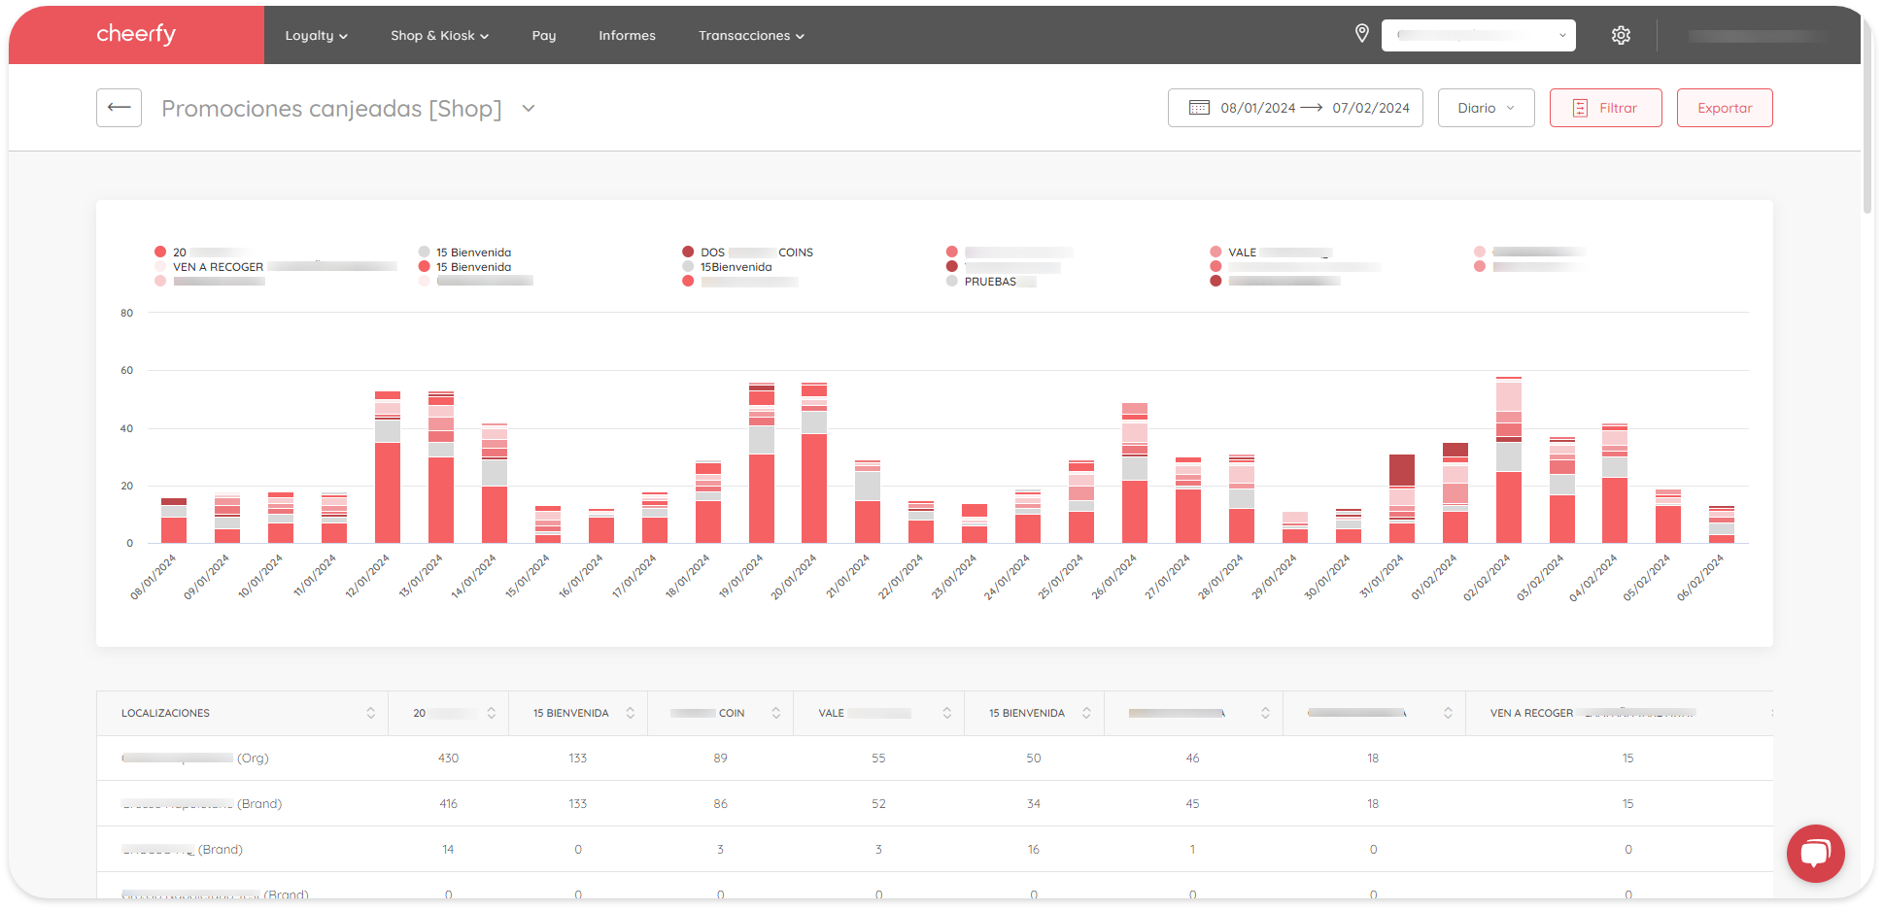Image resolution: width=1883 pixels, height=910 pixels.
Task: Open the Pay menu item
Action: (x=544, y=35)
